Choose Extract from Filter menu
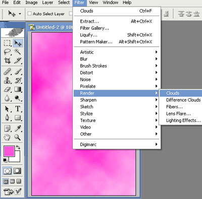202x199 pixels. (117, 21)
